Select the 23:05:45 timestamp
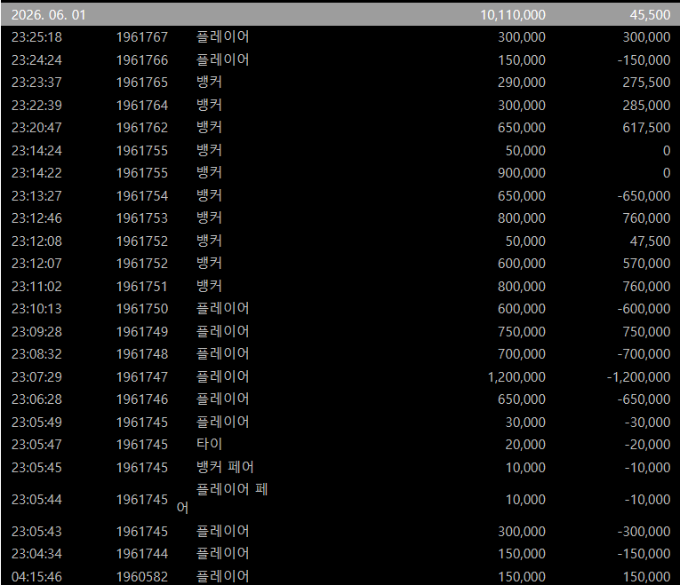 (36, 468)
